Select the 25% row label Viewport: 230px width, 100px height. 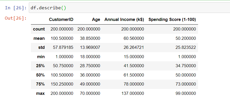click(x=40, y=66)
